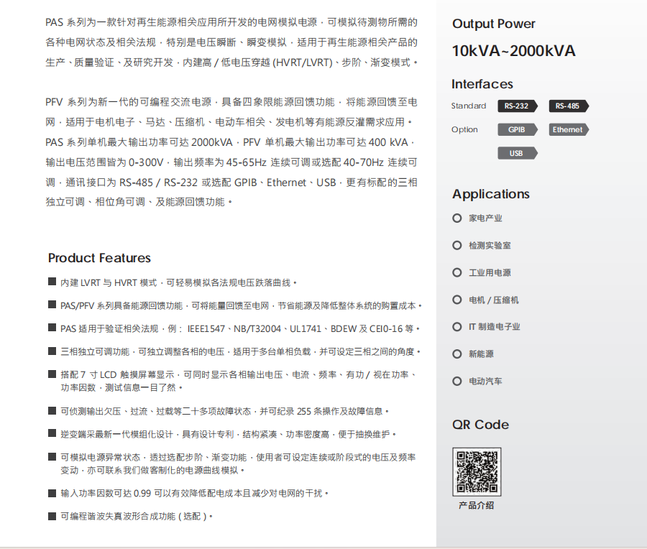Select the GPIB option badge
Image resolution: width=647 pixels, height=549 pixels.
[x=517, y=130]
